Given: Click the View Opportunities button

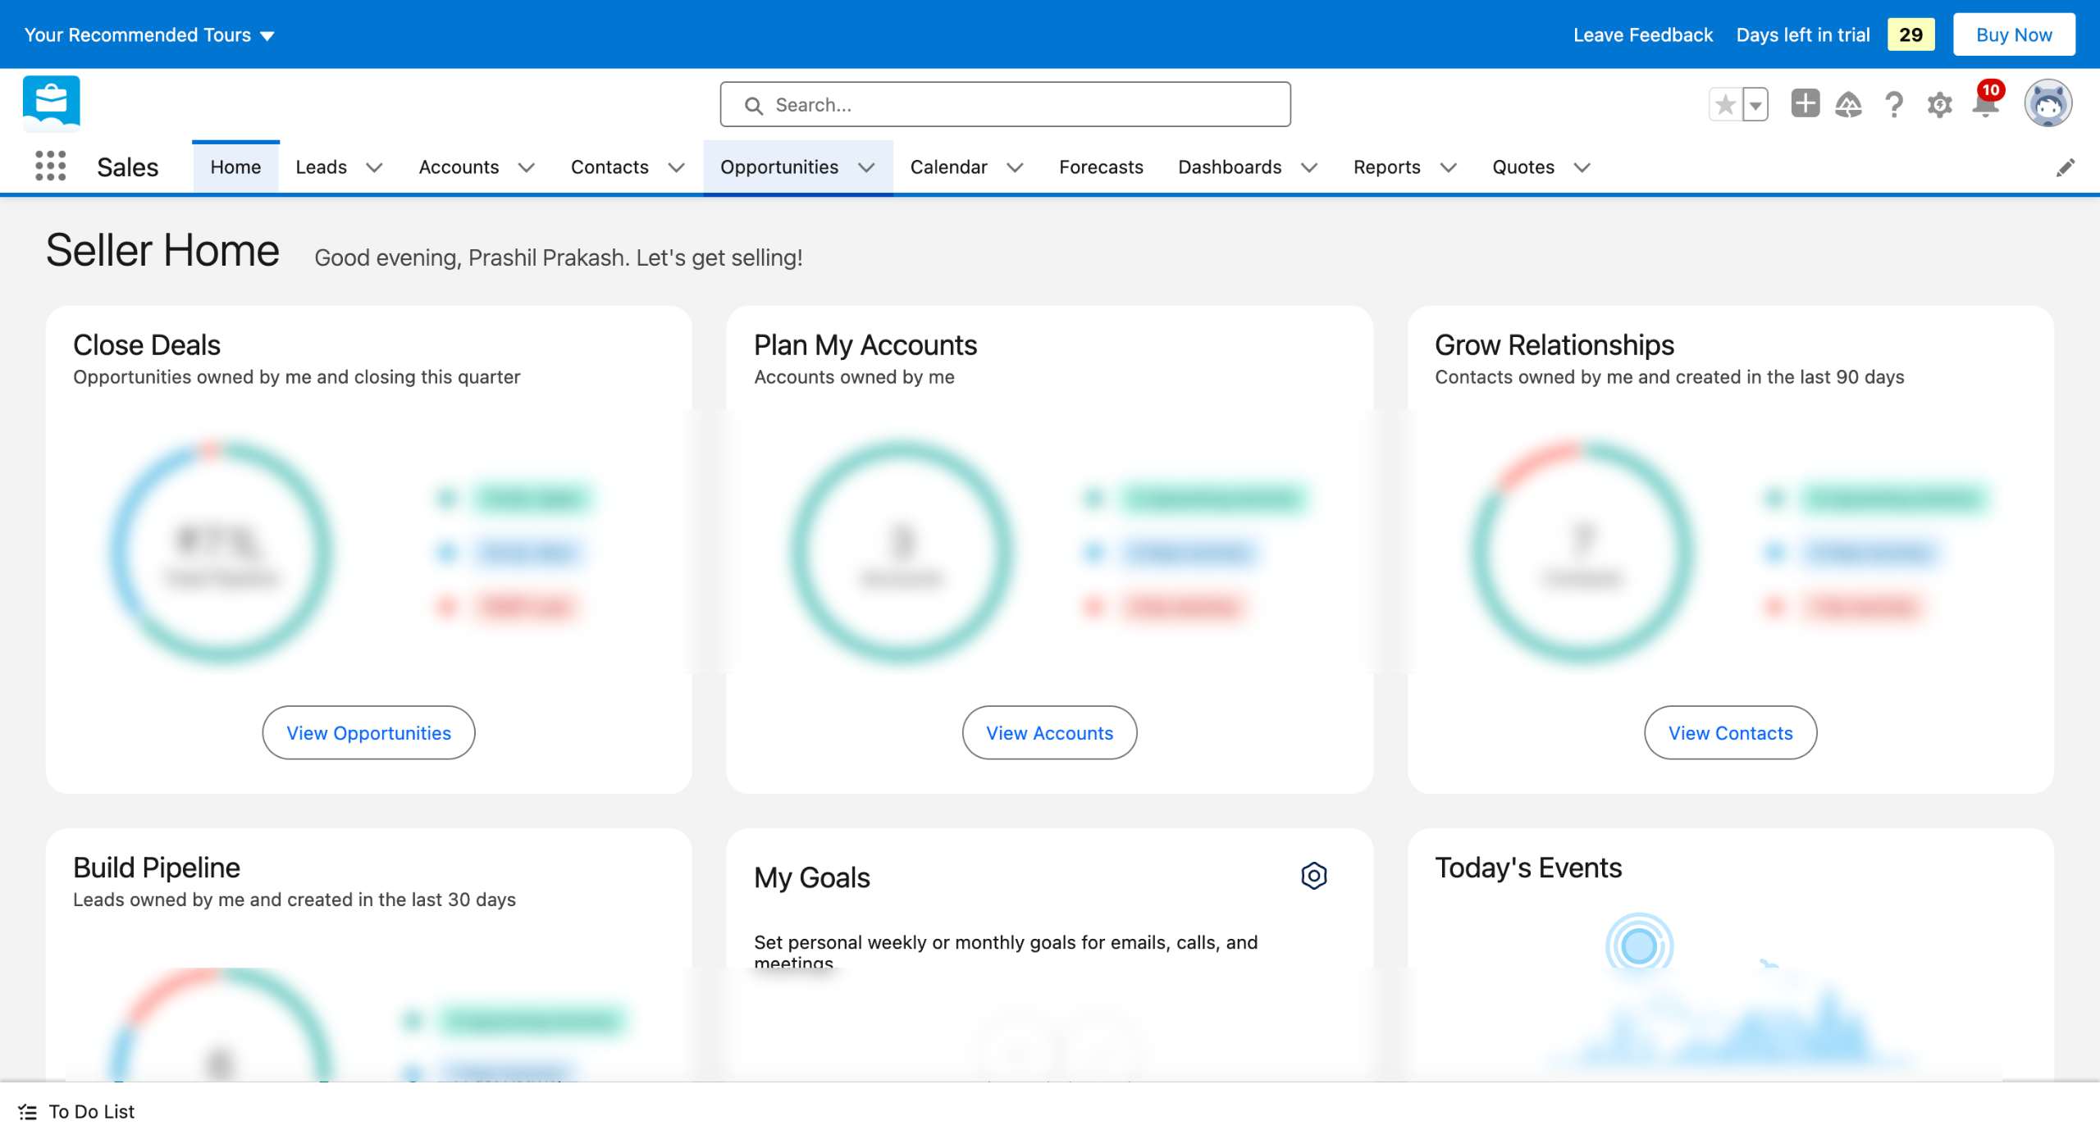Looking at the screenshot, I should click(368, 732).
